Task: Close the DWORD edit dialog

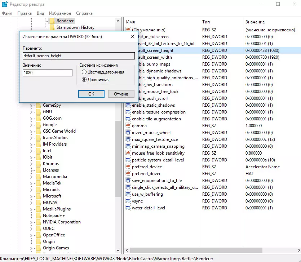Action: coord(132,36)
